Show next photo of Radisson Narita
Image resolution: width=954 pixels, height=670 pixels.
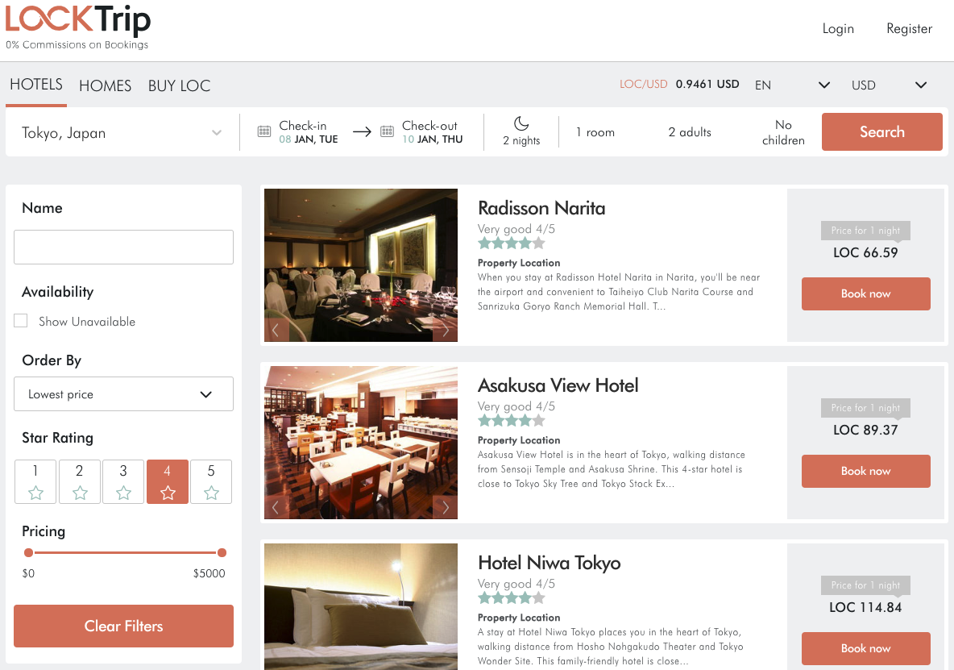coord(446,331)
